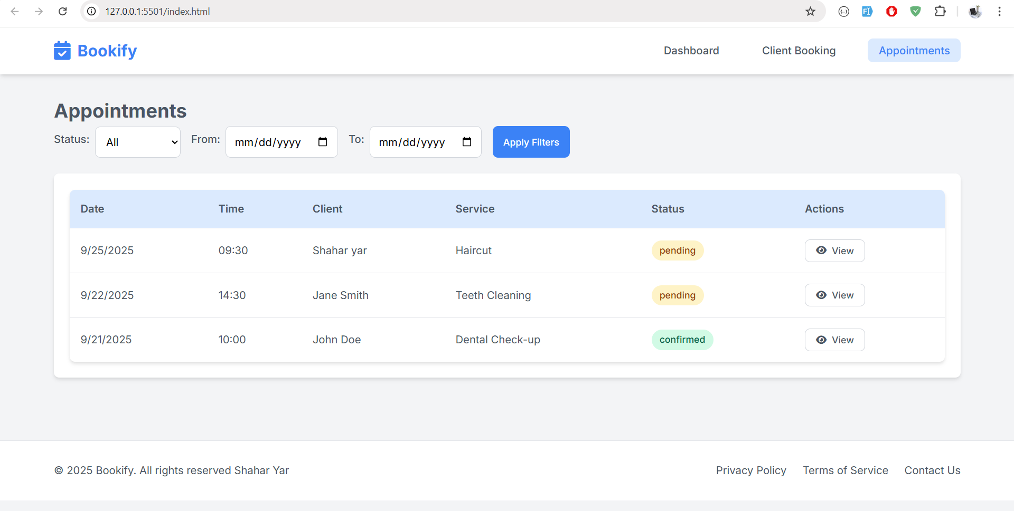The width and height of the screenshot is (1014, 511).
Task: Expand the Status filter dropdown
Action: coord(138,142)
